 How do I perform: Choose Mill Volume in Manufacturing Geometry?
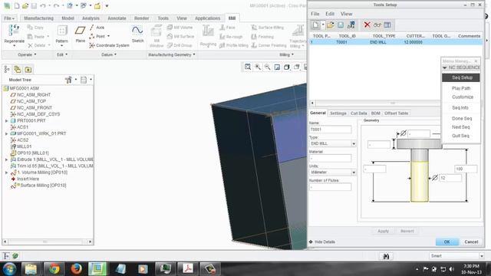click(x=180, y=28)
